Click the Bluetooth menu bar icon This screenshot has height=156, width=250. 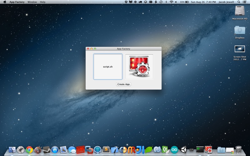pyautogui.click(x=166, y=2)
